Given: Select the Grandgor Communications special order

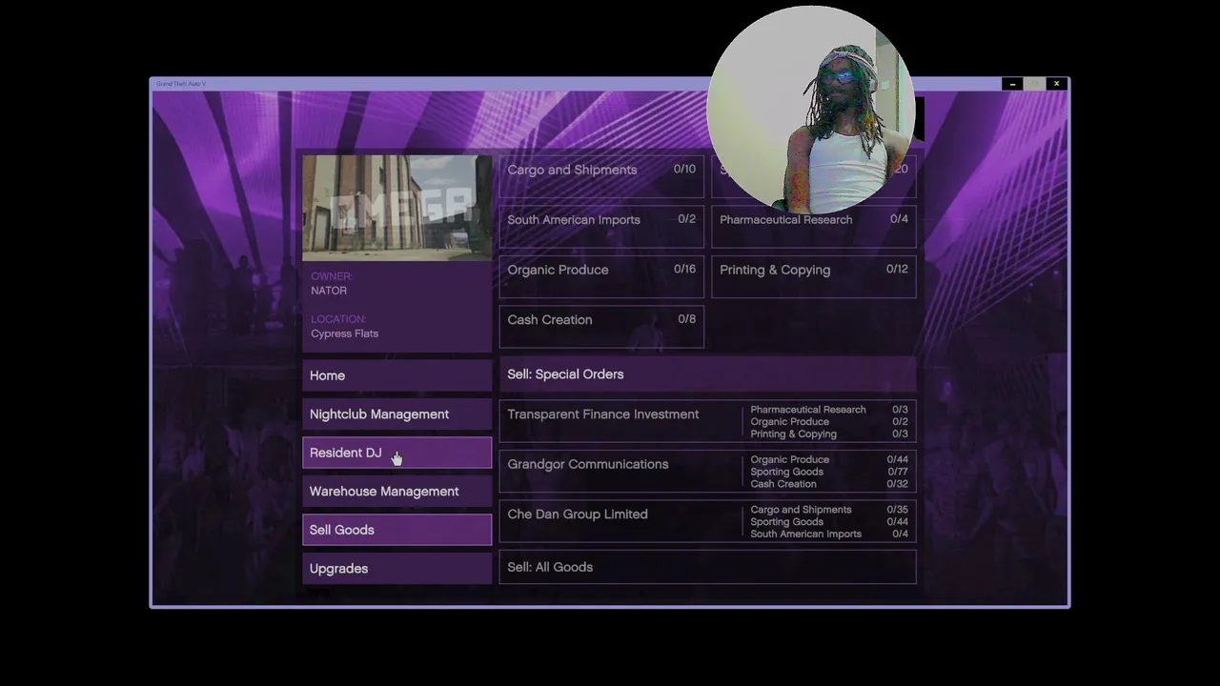Looking at the screenshot, I should coord(707,472).
